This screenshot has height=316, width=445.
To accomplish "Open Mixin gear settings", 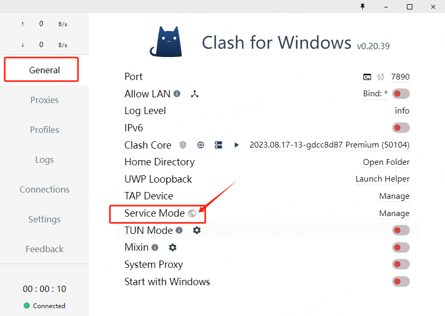I will (x=173, y=247).
